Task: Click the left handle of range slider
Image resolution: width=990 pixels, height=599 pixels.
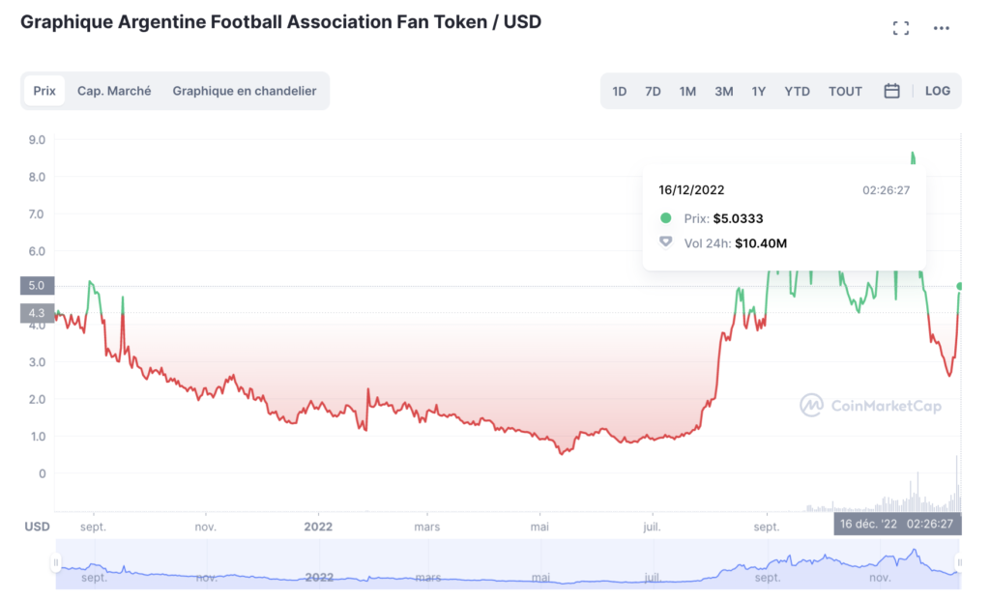Action: pyautogui.click(x=56, y=562)
